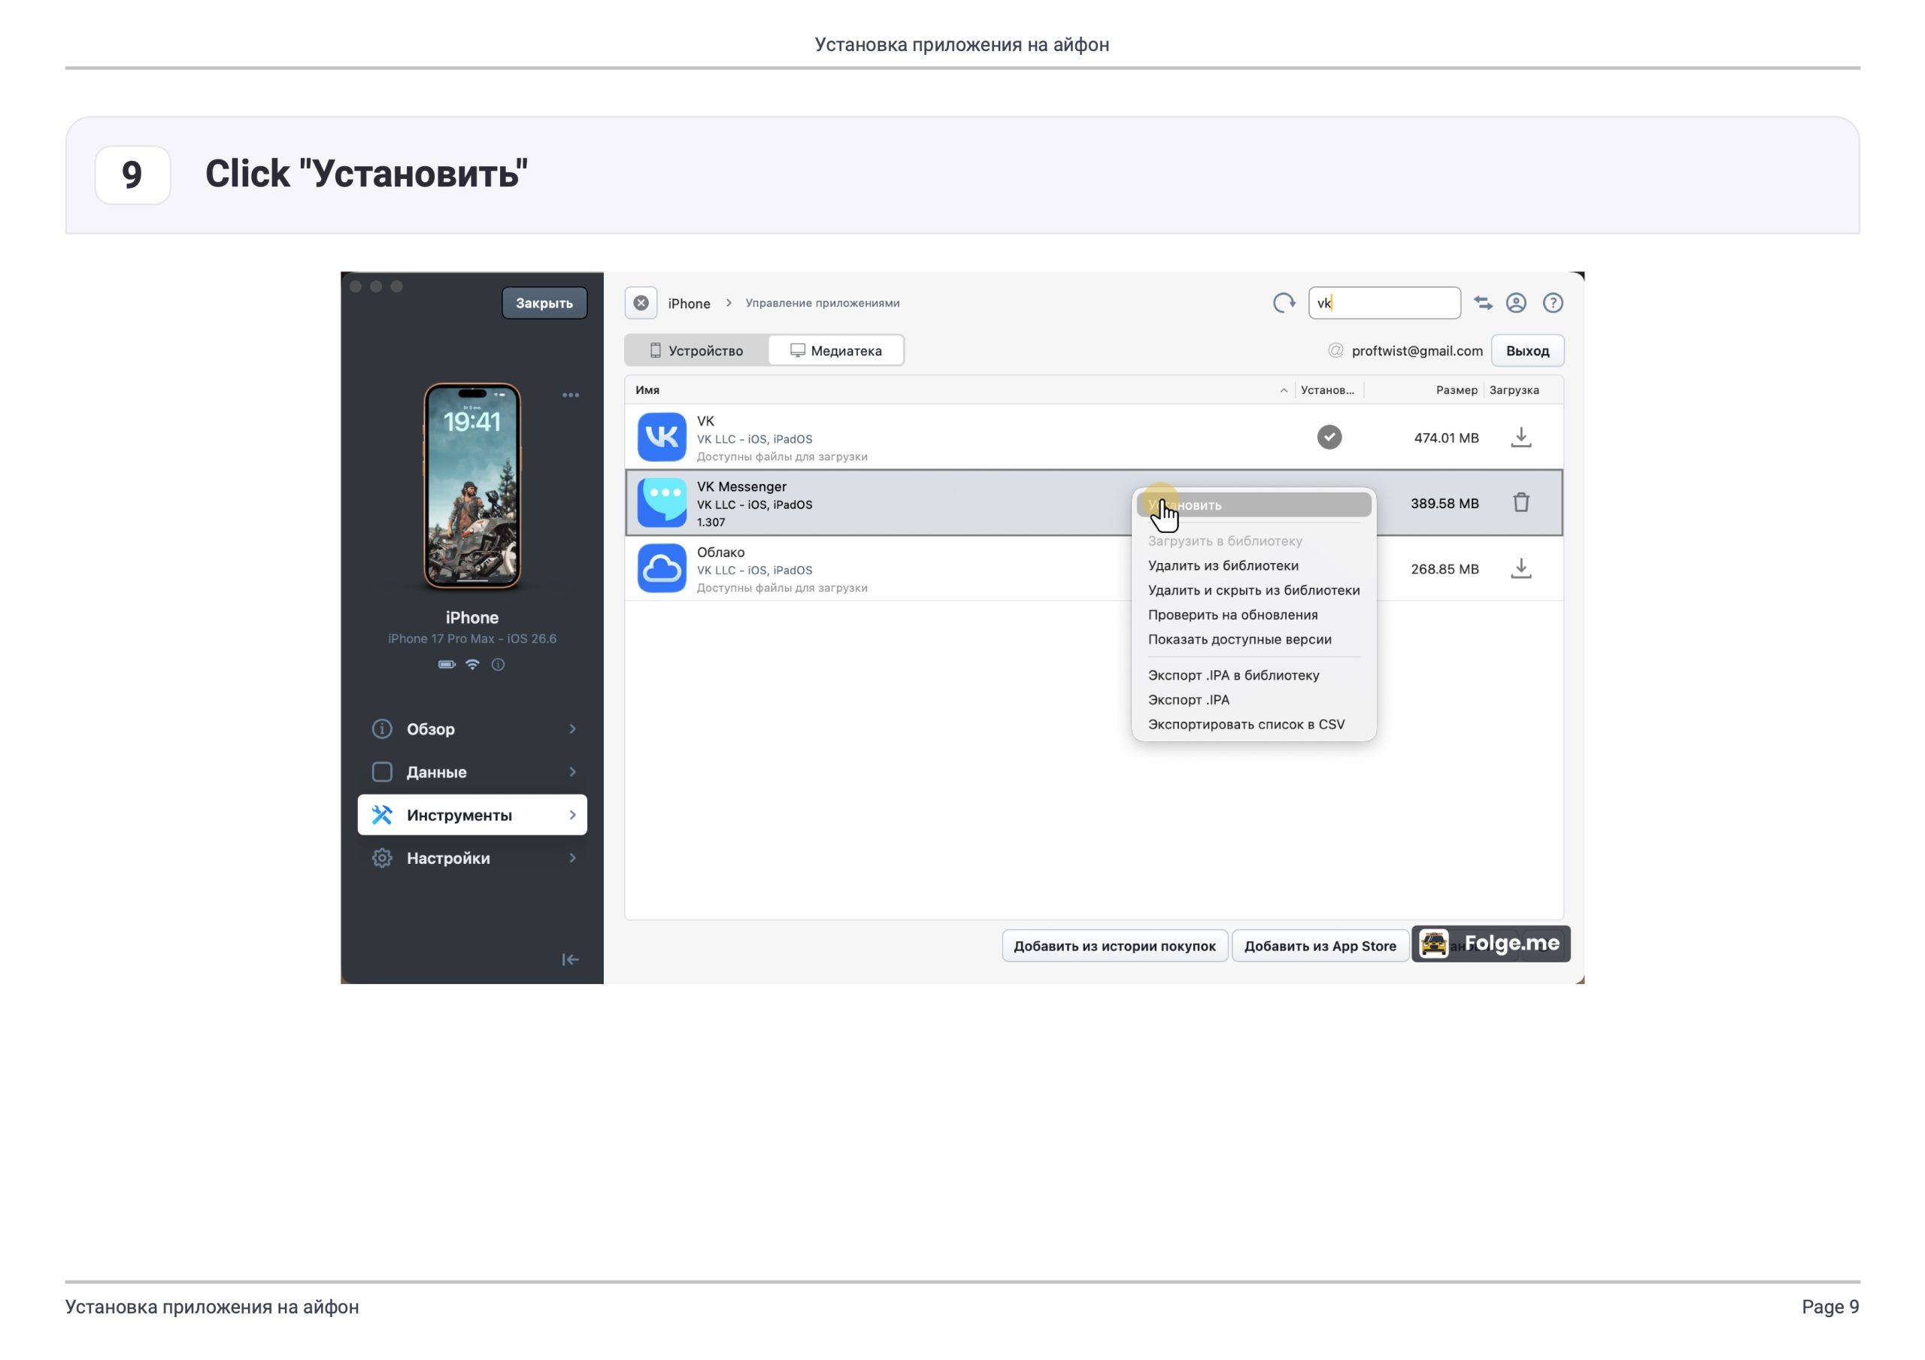This screenshot has width=1925, height=1360.
Task: Switch to the Медиатека tab
Action: click(836, 350)
